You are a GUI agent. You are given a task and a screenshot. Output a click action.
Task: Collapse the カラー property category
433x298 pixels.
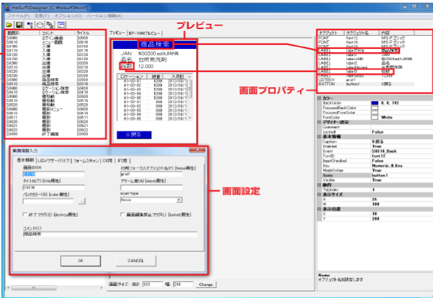[x=319, y=98]
